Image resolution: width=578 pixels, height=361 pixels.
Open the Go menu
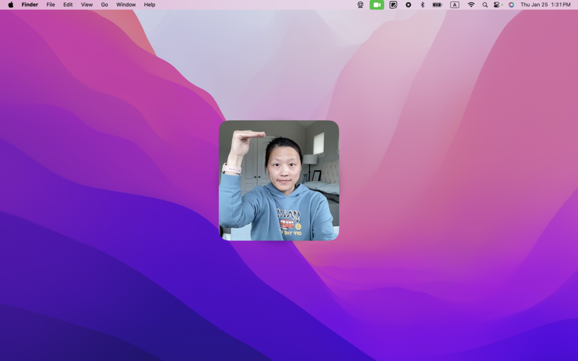[x=104, y=5]
